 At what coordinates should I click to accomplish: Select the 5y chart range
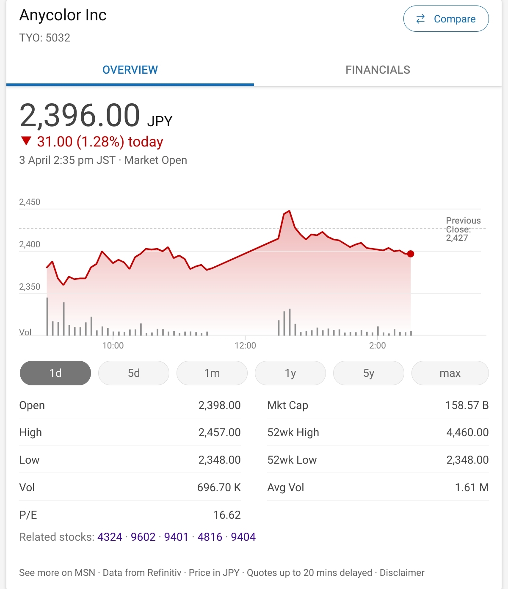(x=369, y=373)
